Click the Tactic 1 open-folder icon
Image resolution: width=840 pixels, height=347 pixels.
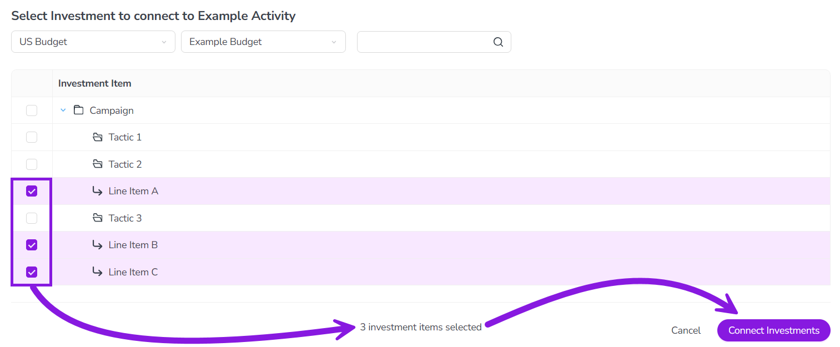point(98,137)
